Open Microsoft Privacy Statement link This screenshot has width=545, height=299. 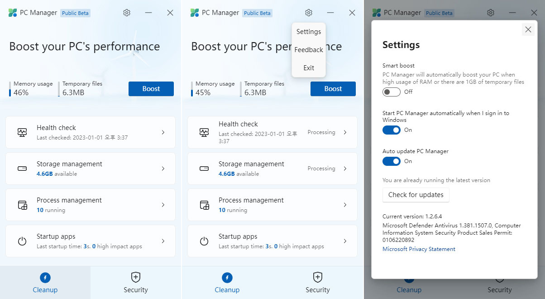419,249
